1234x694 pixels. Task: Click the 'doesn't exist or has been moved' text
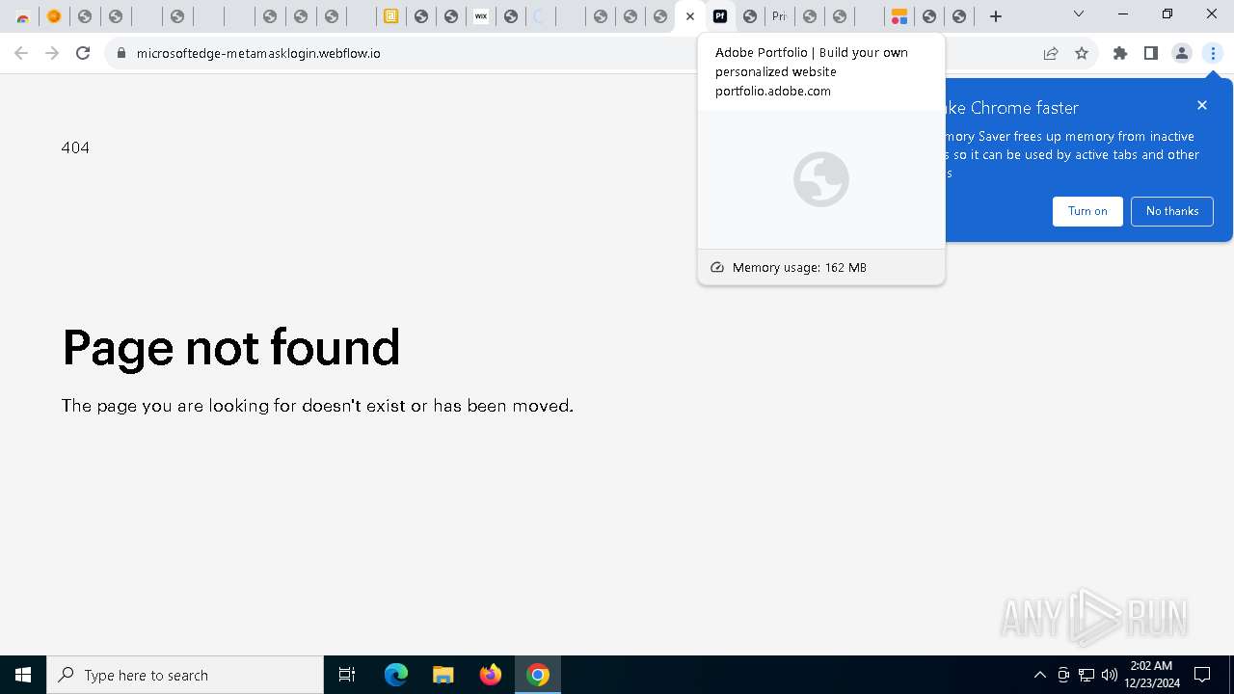pos(438,406)
